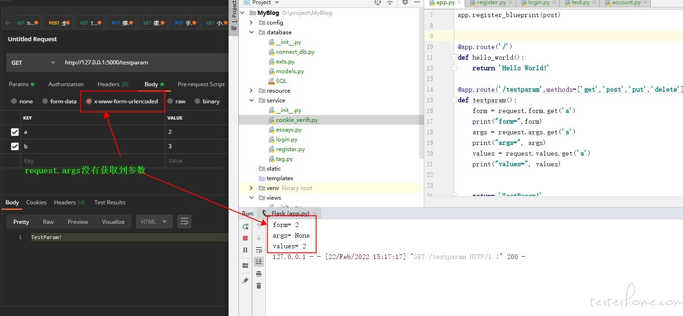Select the none body type
The width and height of the screenshot is (683, 316).
pos(22,101)
